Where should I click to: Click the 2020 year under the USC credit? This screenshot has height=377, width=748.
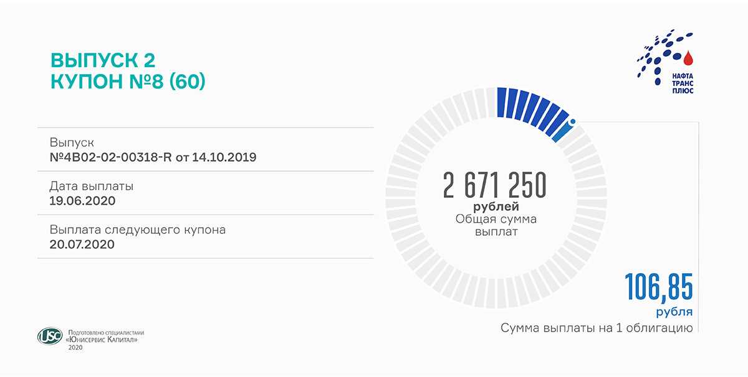coord(75,347)
